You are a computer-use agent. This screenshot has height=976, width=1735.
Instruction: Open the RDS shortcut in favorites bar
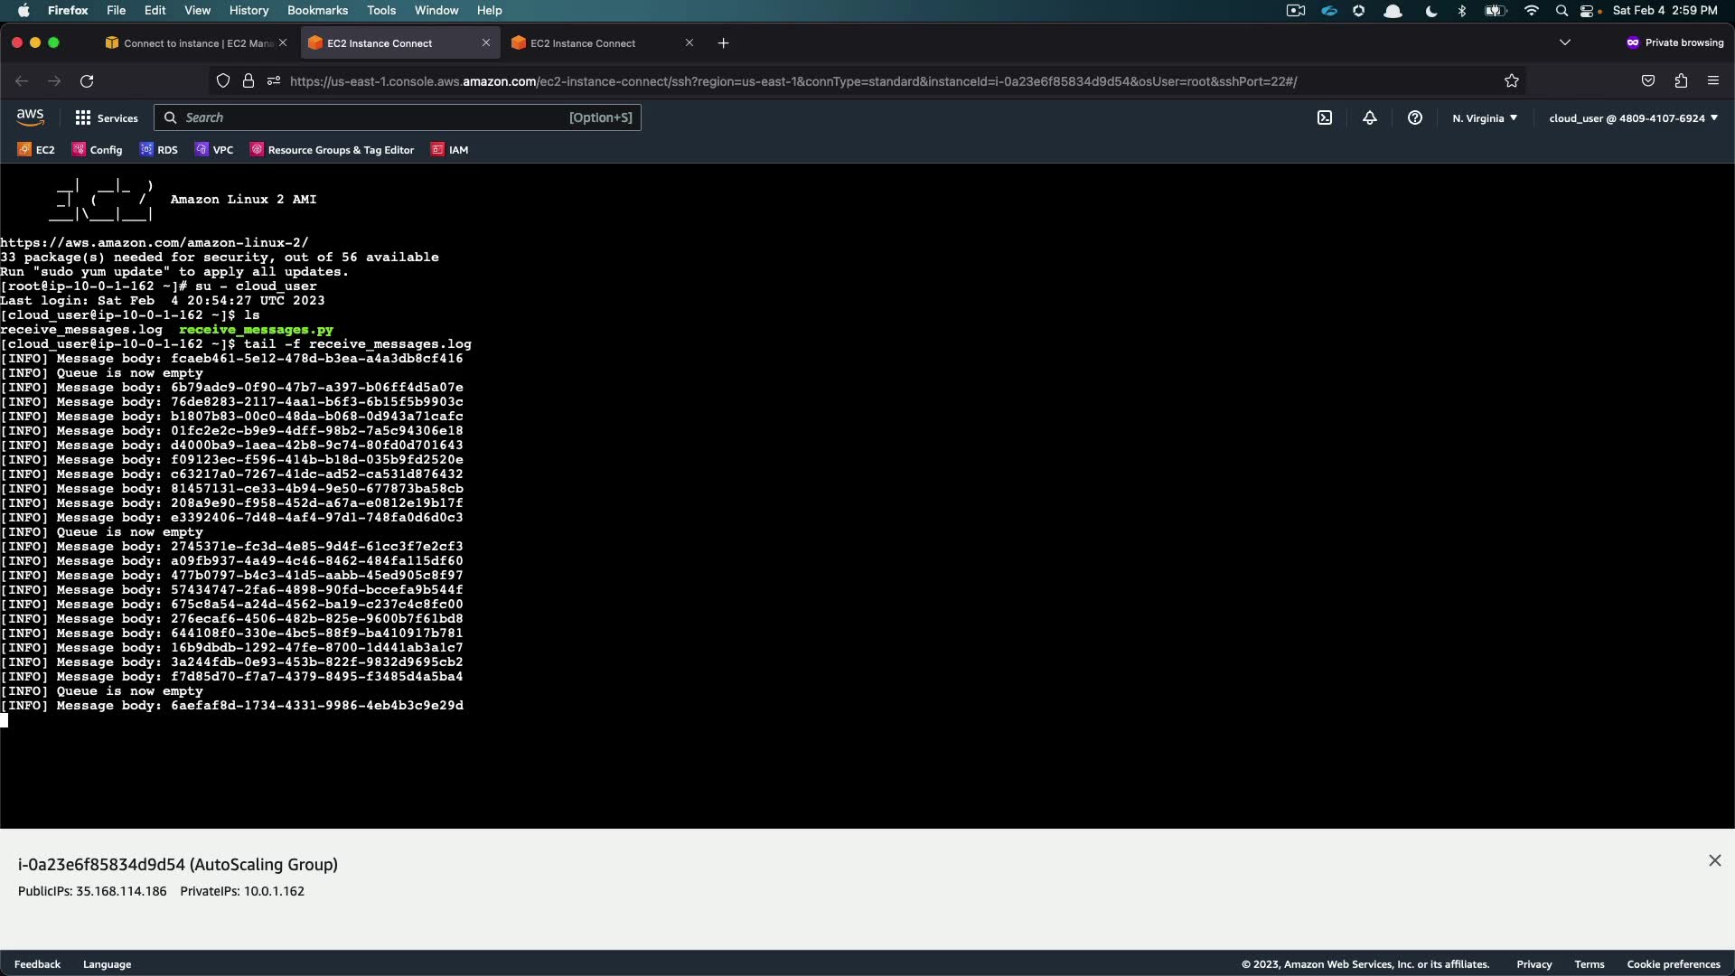tap(159, 150)
